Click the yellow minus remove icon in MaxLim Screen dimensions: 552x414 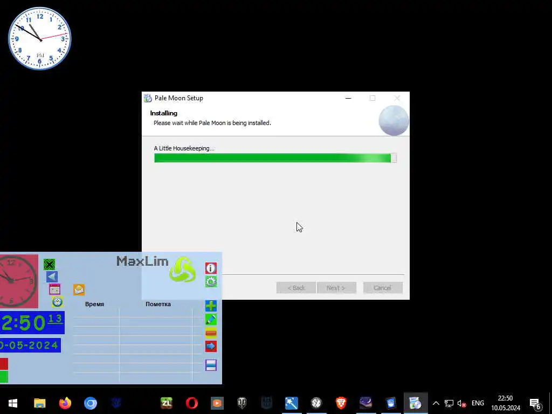coord(211,333)
